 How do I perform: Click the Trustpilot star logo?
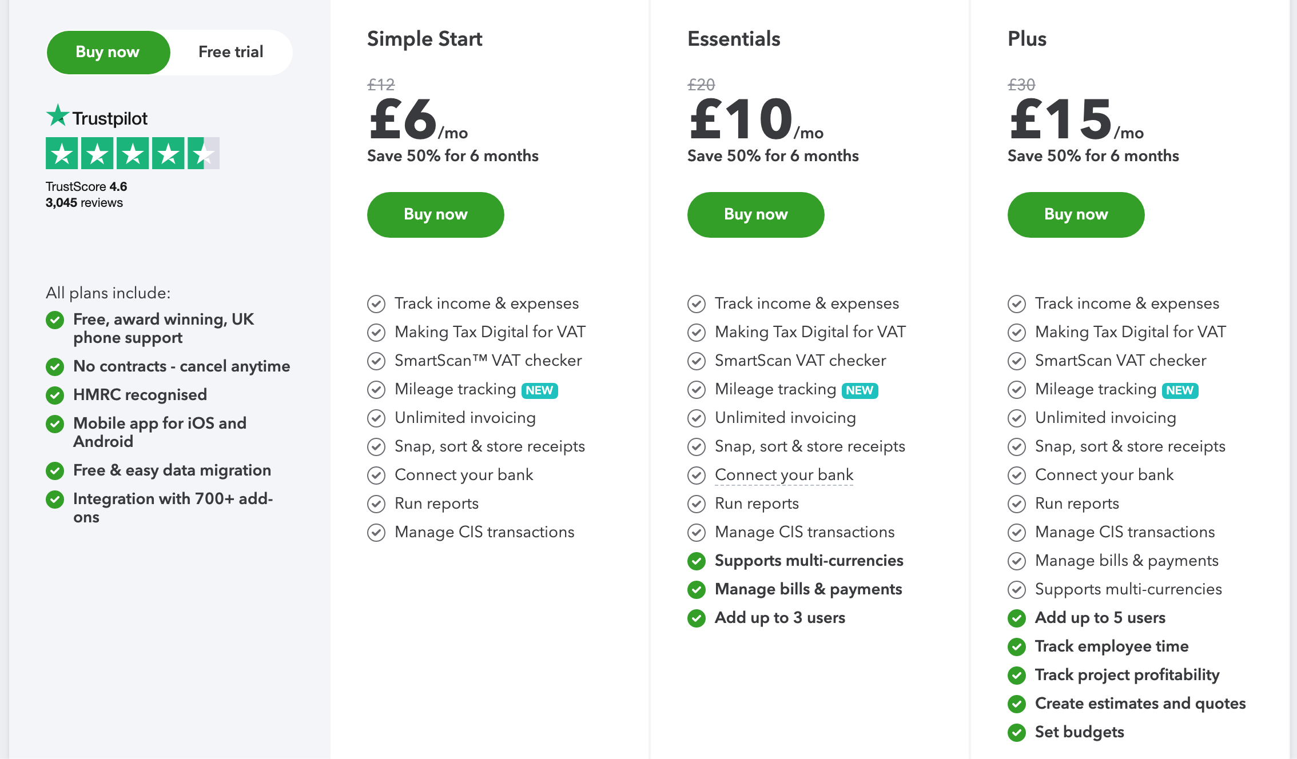58,116
